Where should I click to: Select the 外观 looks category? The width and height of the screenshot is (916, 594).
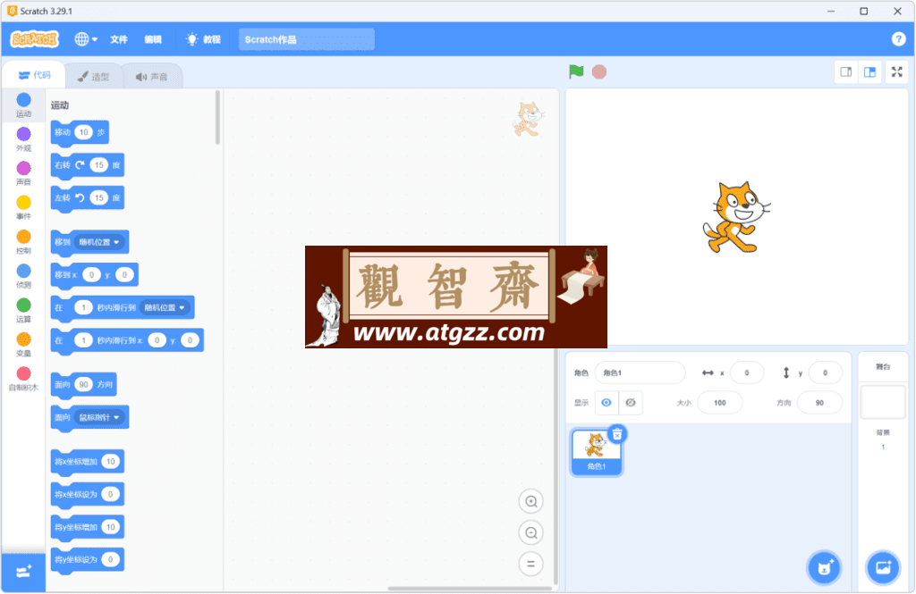coord(23,139)
